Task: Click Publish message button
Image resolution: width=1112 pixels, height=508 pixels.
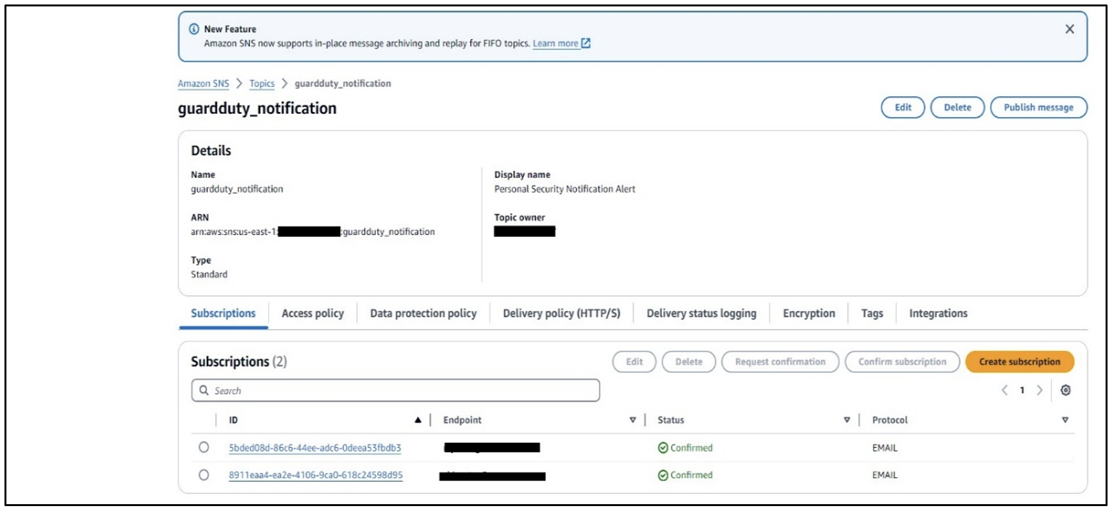Action: (1038, 107)
